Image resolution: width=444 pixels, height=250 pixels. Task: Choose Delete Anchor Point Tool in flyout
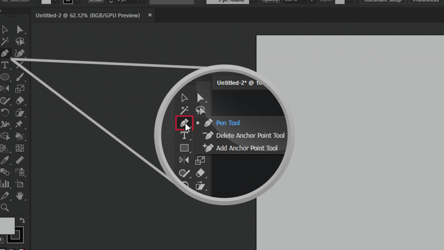250,135
